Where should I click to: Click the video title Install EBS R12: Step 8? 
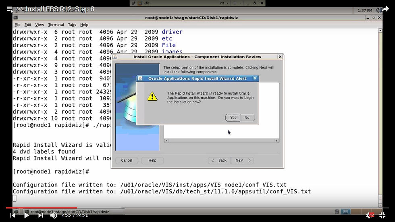[x=60, y=9]
